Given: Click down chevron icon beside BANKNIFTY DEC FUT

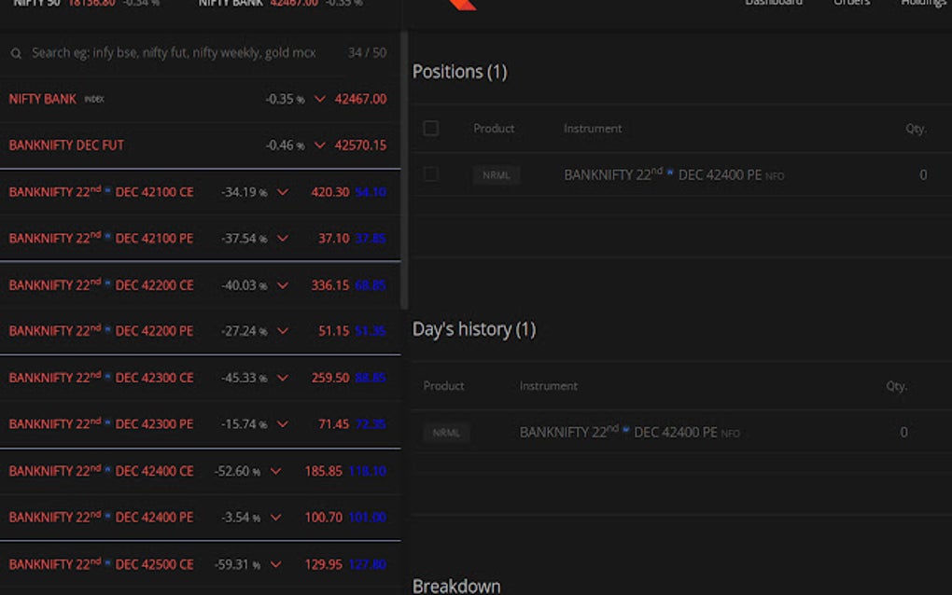Looking at the screenshot, I should pyautogui.click(x=320, y=145).
